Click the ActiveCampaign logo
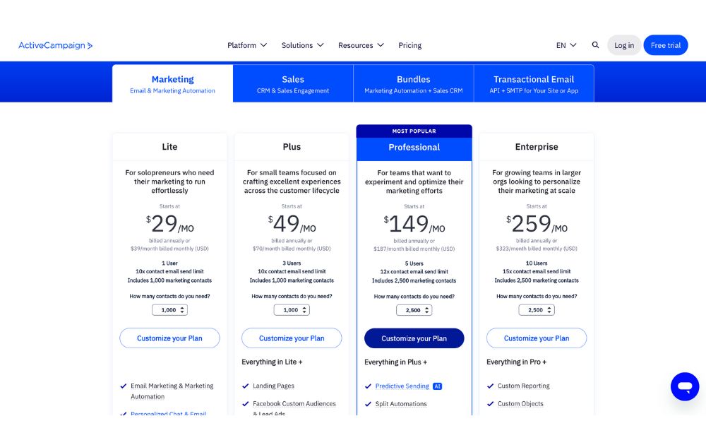Screen dimensions: 706x445 [55, 45]
